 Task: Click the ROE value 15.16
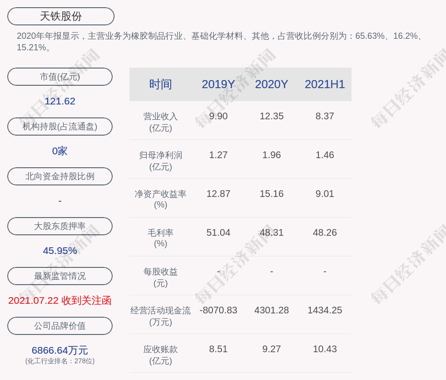click(x=271, y=194)
